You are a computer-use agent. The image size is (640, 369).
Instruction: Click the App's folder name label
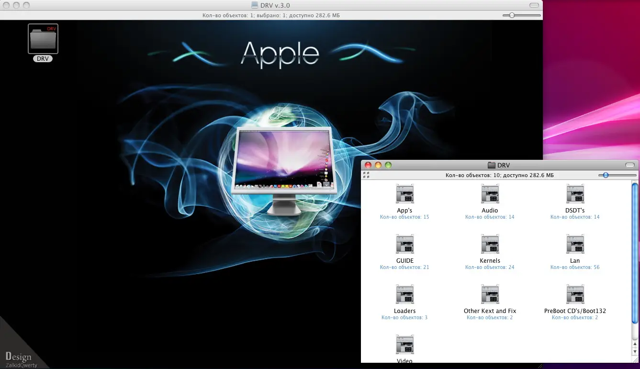point(404,211)
